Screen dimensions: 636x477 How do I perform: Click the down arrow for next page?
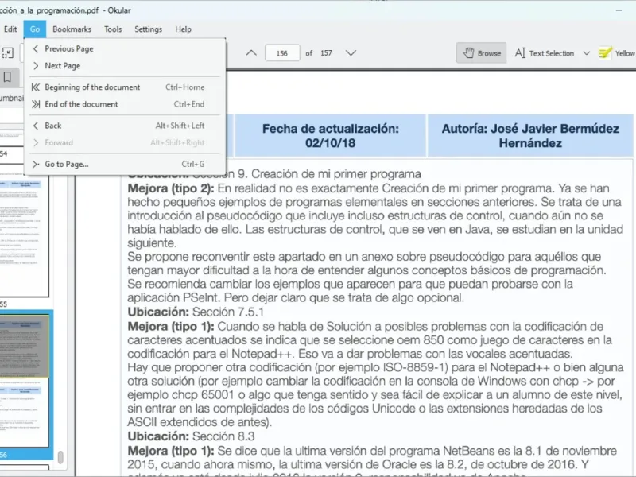351,53
